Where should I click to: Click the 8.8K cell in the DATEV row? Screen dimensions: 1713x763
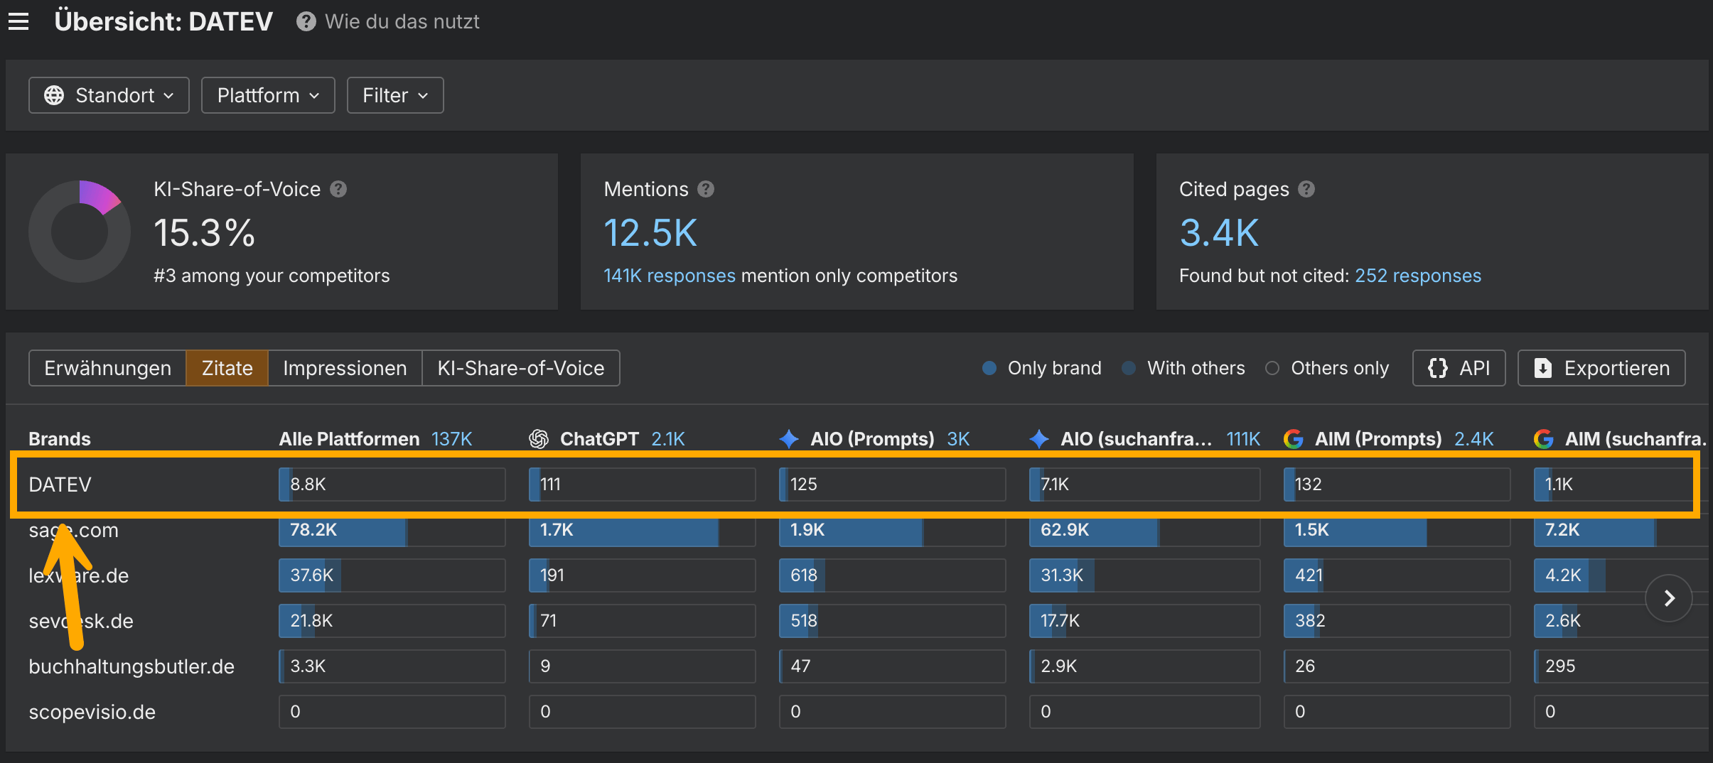392,485
